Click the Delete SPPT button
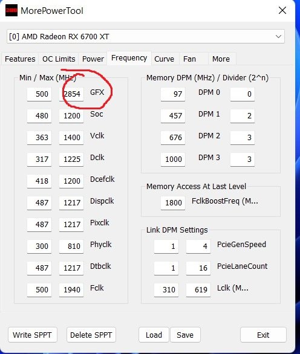This screenshot has height=354, width=300. pos(91,335)
